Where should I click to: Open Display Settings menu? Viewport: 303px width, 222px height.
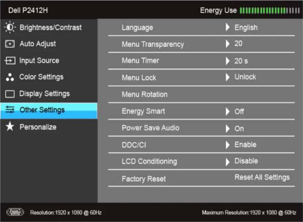click(49, 94)
